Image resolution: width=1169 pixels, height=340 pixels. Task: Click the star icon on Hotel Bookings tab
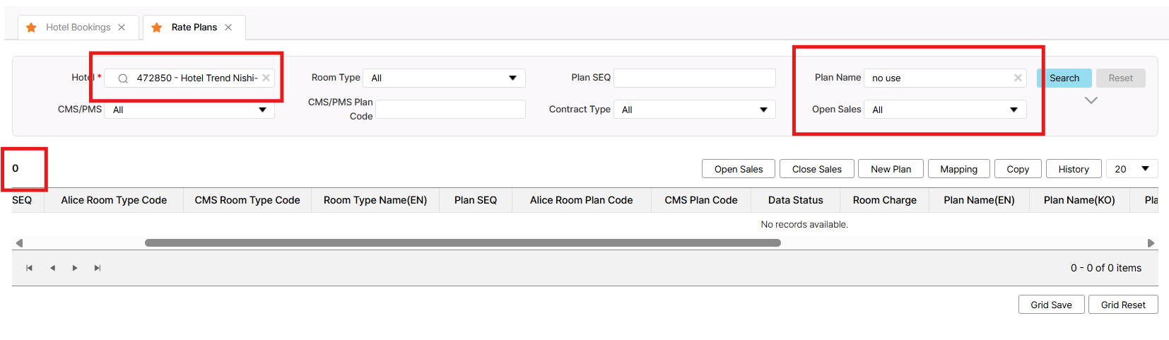pyautogui.click(x=31, y=28)
